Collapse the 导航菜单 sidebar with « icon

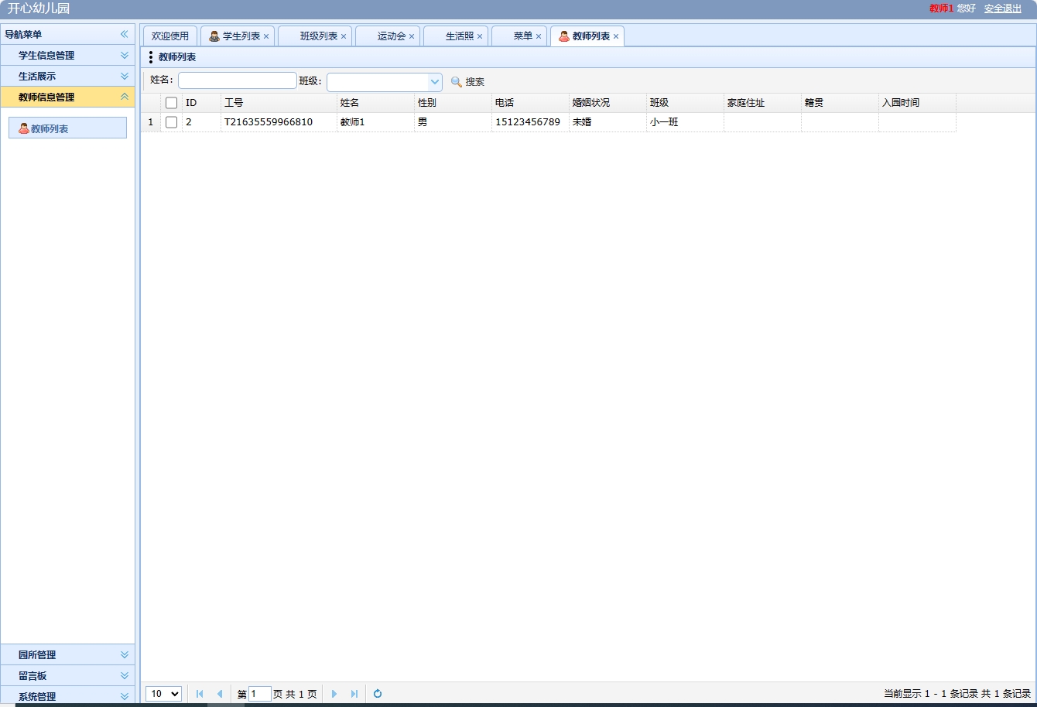pyautogui.click(x=123, y=34)
